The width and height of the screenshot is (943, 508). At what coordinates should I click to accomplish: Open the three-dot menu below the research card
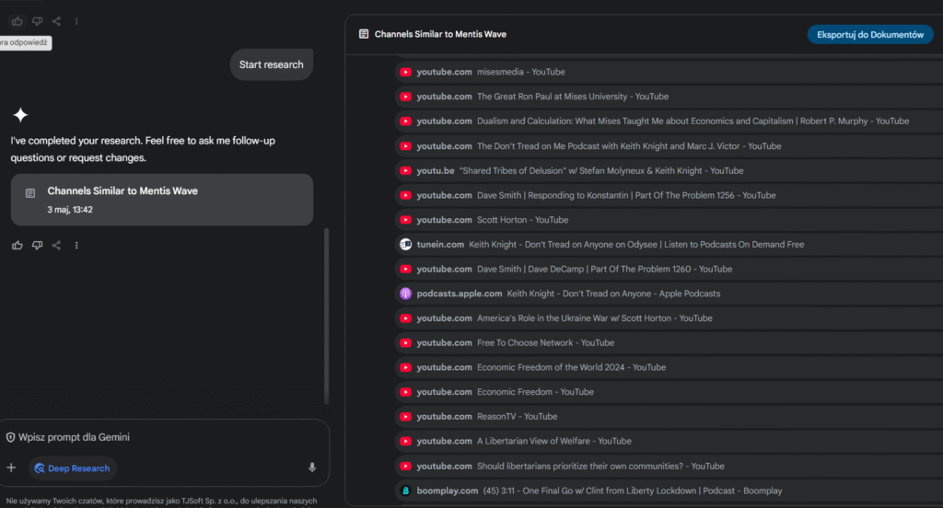point(76,246)
